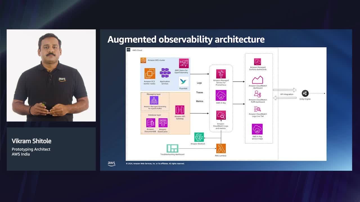Click the Amazon Bedrock icon
Screen dimensions: 360x202
[199, 137]
